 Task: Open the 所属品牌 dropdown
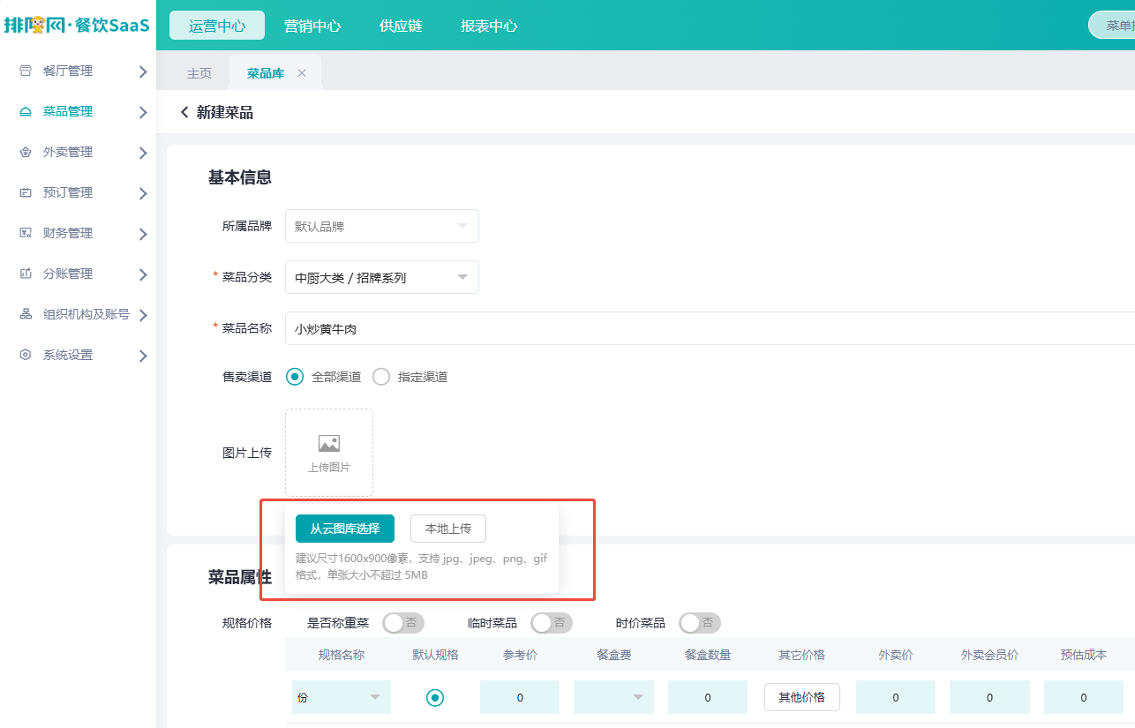click(382, 226)
